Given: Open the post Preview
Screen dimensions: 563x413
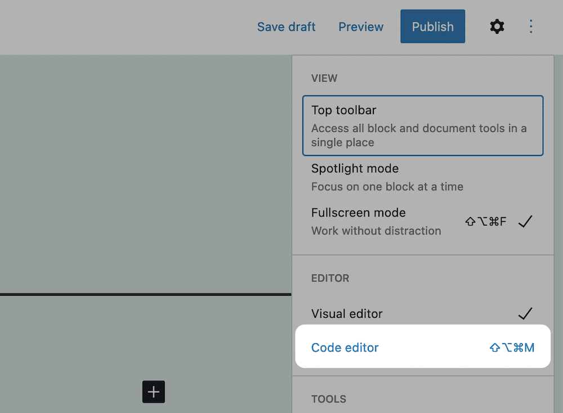Looking at the screenshot, I should [x=361, y=26].
